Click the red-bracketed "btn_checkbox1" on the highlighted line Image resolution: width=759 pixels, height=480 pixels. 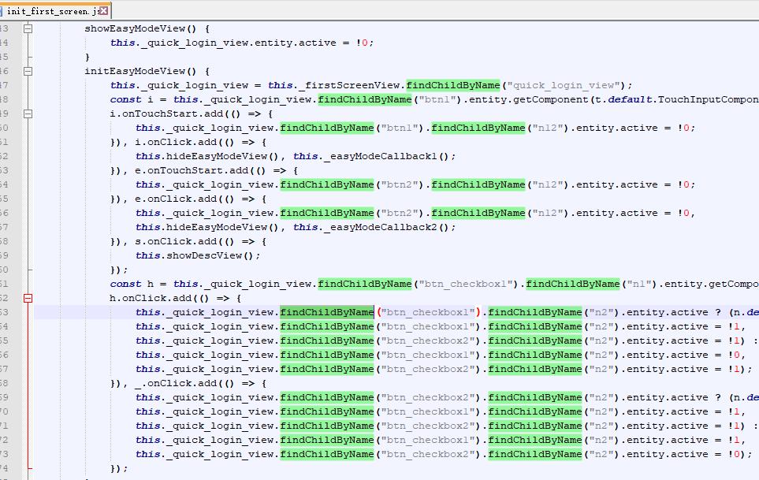tap(428, 312)
